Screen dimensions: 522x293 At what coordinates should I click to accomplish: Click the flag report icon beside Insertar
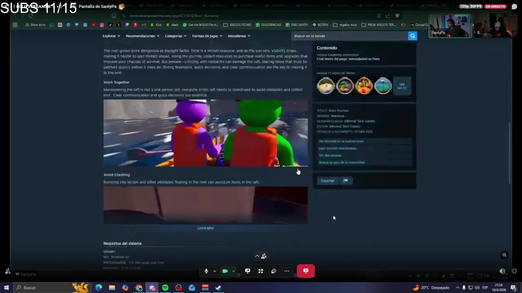coord(345,181)
